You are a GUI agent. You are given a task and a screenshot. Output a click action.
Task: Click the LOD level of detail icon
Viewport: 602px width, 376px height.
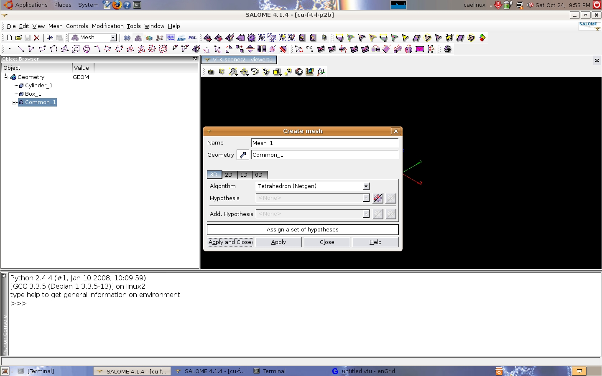click(299, 72)
